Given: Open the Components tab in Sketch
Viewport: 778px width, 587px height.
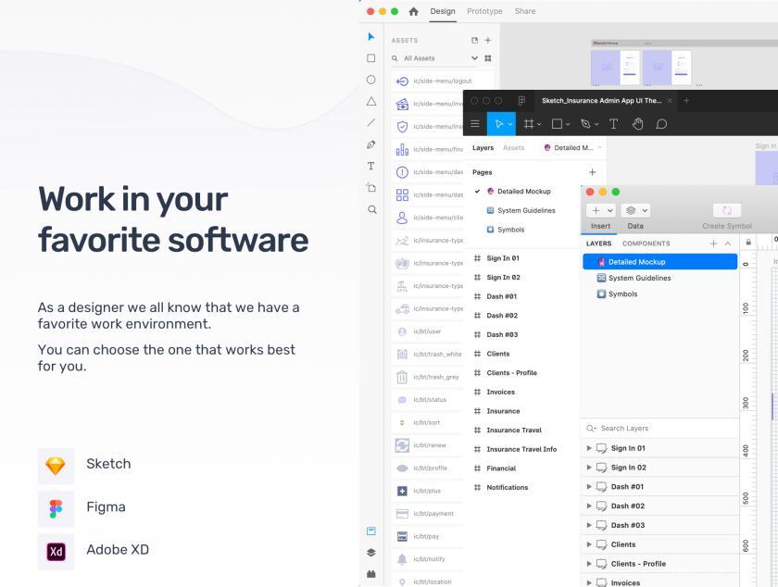Looking at the screenshot, I should pos(646,244).
